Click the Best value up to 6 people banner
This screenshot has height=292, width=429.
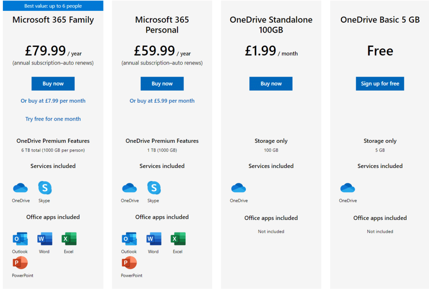(53, 5)
